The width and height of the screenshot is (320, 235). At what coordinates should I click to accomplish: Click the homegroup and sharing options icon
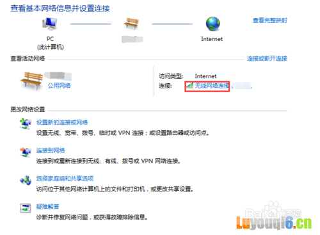pyautogui.click(x=26, y=181)
